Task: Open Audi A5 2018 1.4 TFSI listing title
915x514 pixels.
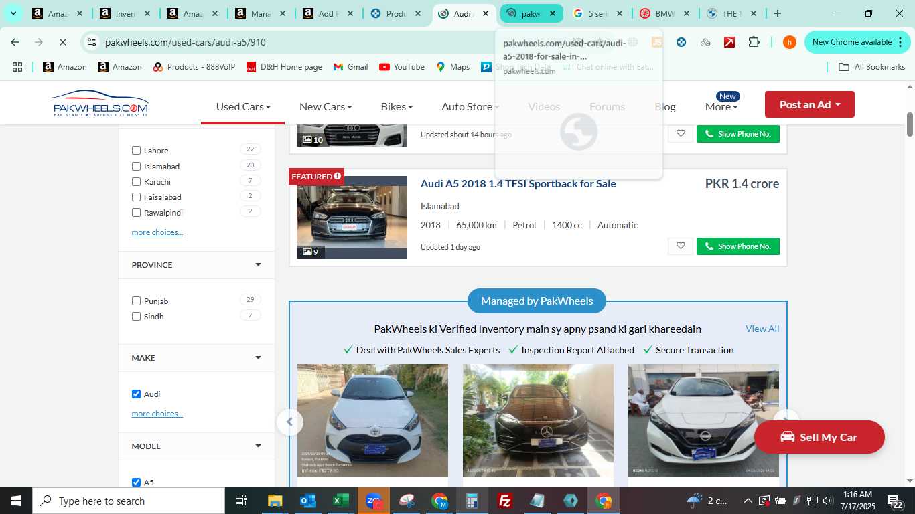Action: 518,183
